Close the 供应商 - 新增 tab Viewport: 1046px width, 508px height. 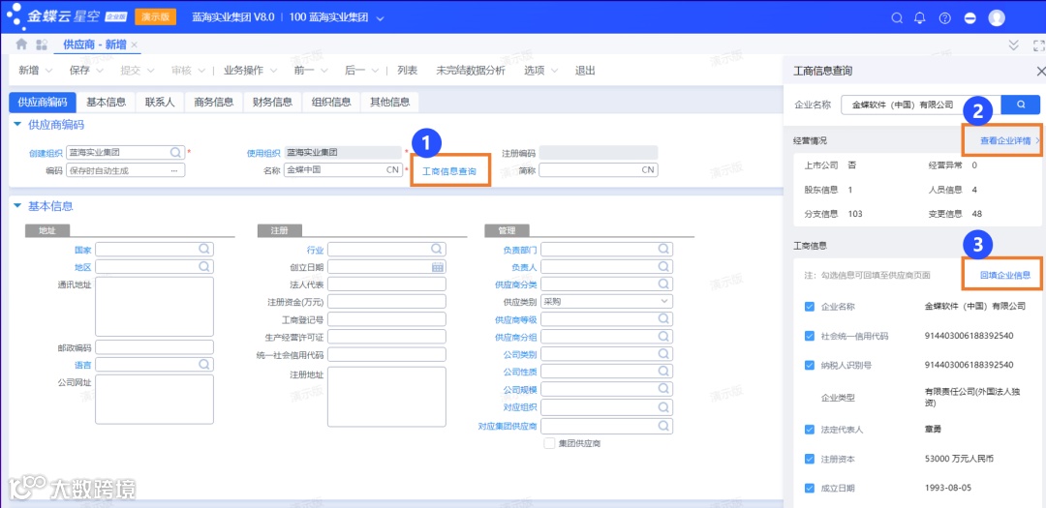point(134,45)
